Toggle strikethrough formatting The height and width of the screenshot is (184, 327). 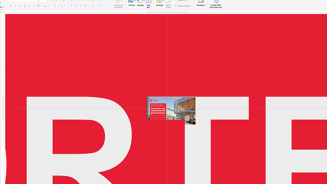point(24,6)
